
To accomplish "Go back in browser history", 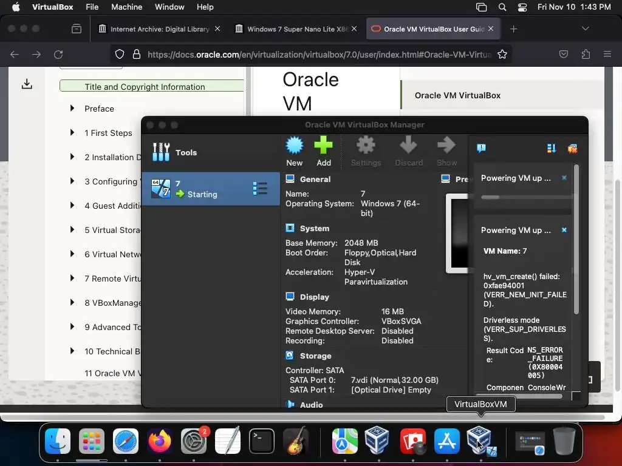I will (x=15, y=54).
